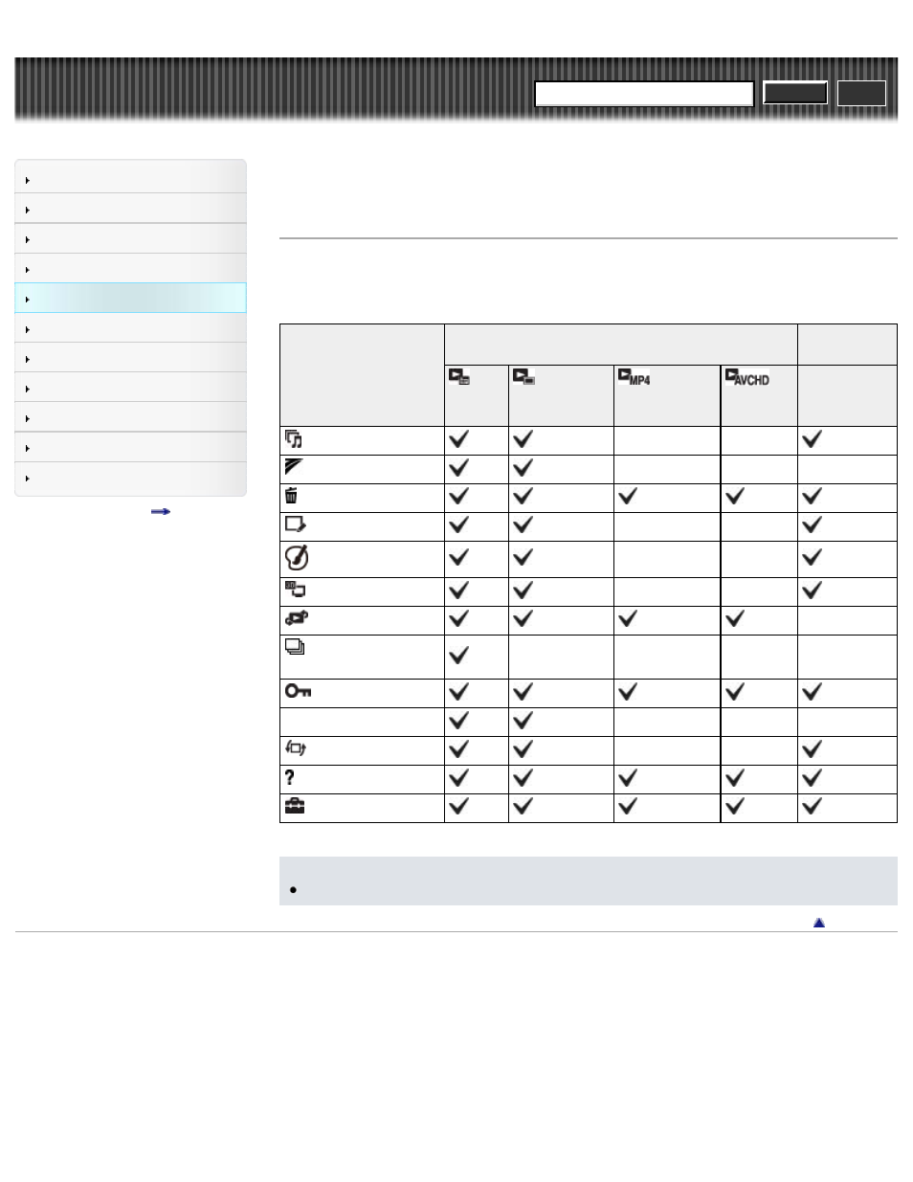Click the search input field in header
The width and height of the screenshot is (913, 1182).
(x=644, y=93)
